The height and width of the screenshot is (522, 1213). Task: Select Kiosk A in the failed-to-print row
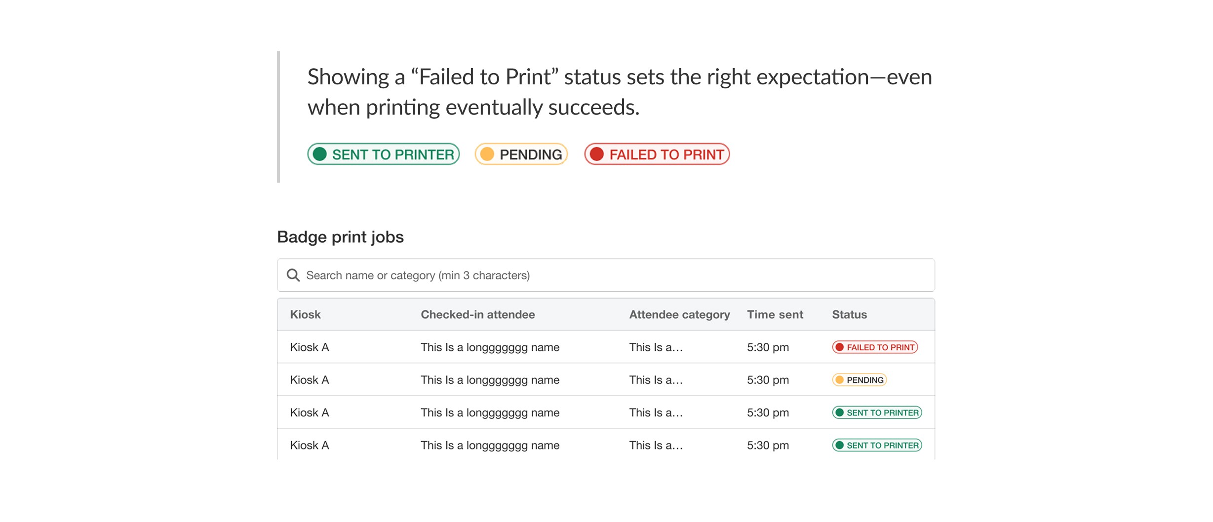click(x=310, y=347)
